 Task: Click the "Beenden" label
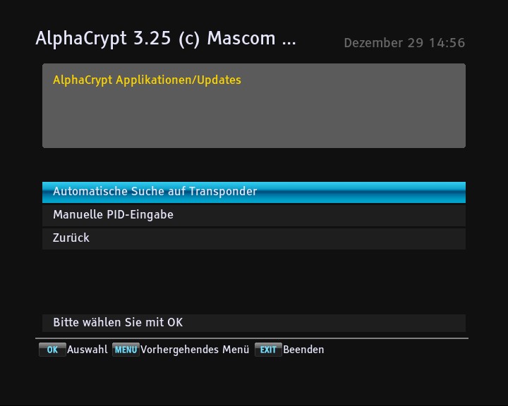[303, 350]
